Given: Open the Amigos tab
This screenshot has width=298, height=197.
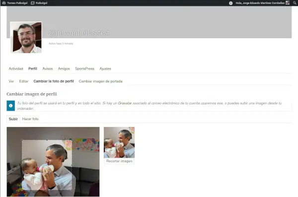Looking at the screenshot, I should coord(64,68).
